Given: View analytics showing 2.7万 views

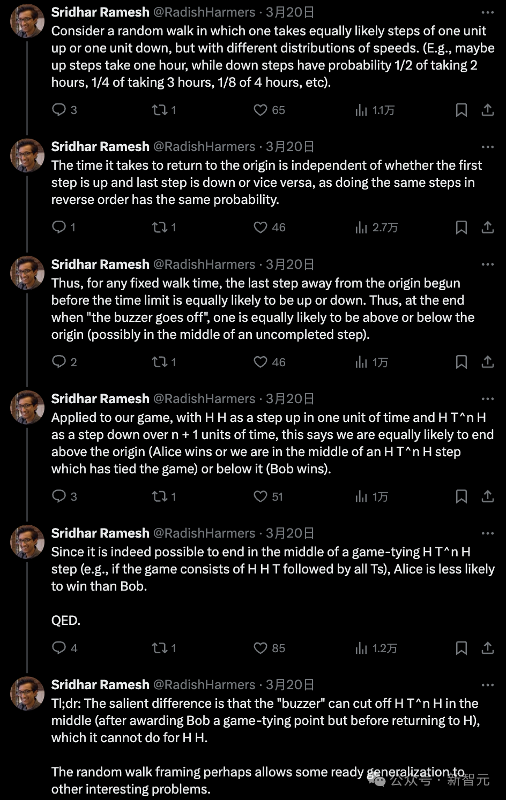Looking at the screenshot, I should (x=376, y=228).
